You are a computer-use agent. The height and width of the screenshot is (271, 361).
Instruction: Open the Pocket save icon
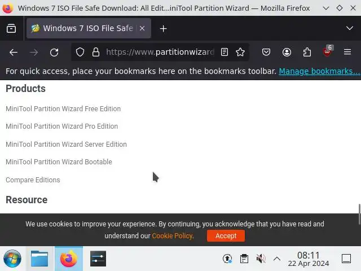(x=266, y=52)
